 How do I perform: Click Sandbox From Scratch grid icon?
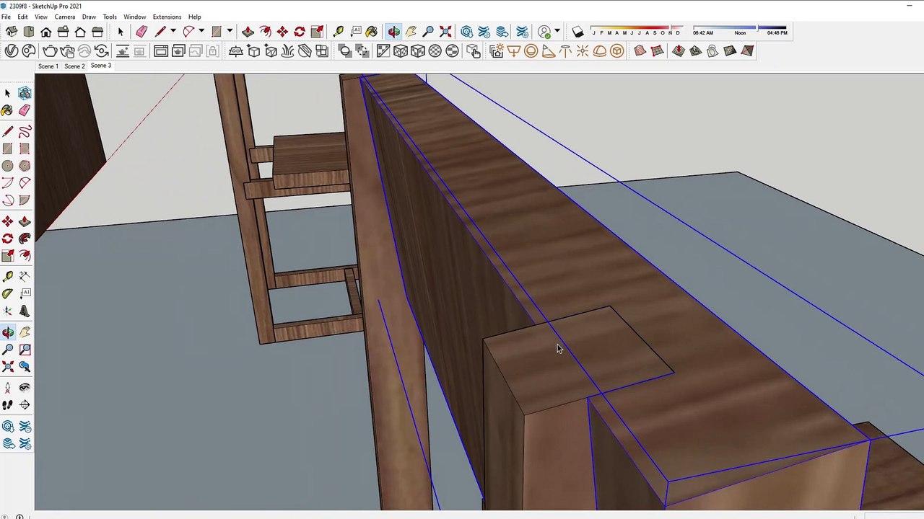(x=657, y=50)
